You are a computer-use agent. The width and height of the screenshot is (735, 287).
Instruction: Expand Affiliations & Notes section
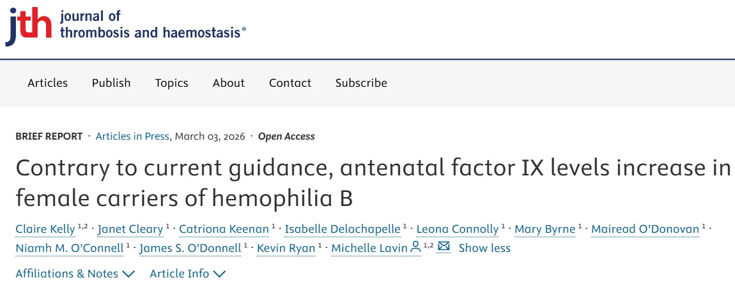click(x=75, y=274)
